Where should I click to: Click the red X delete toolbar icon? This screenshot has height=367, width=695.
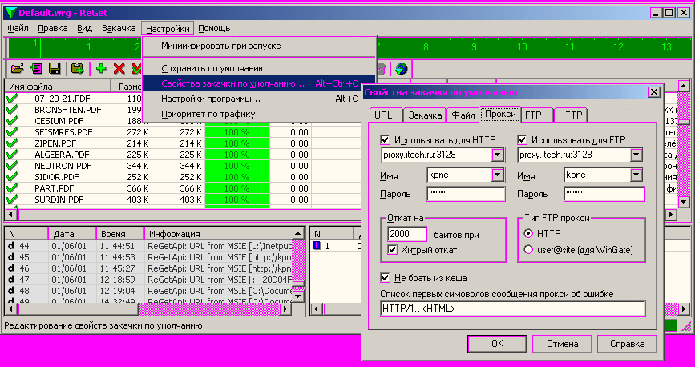pyautogui.click(x=119, y=69)
